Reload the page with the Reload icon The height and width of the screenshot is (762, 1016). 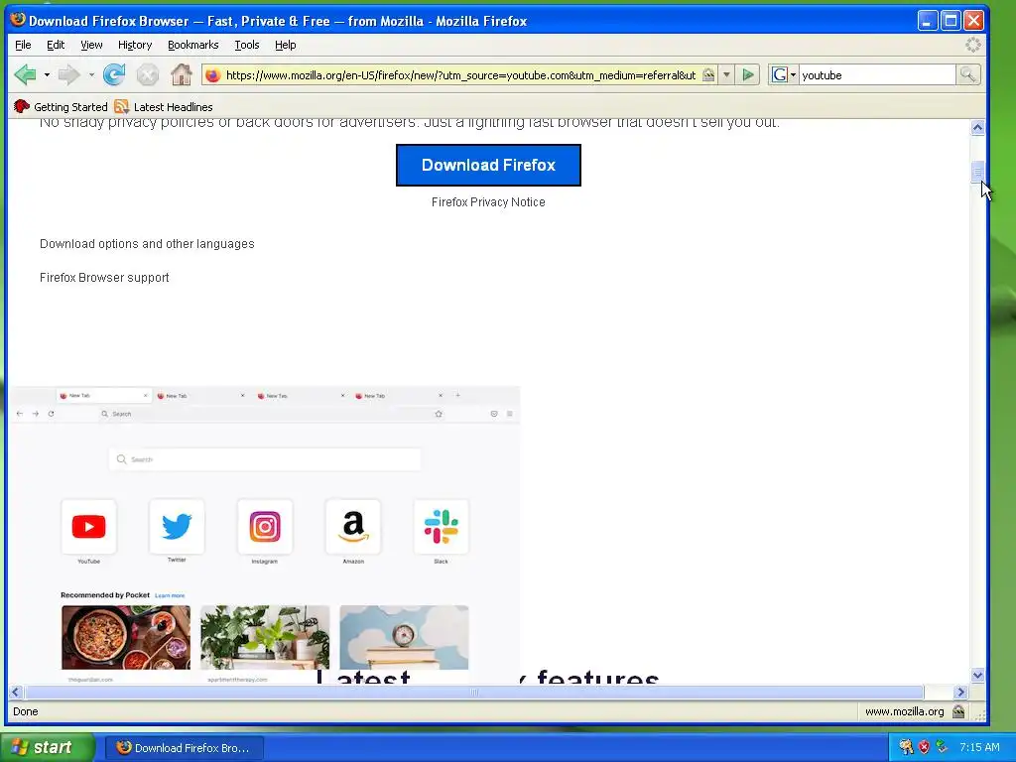[114, 75]
